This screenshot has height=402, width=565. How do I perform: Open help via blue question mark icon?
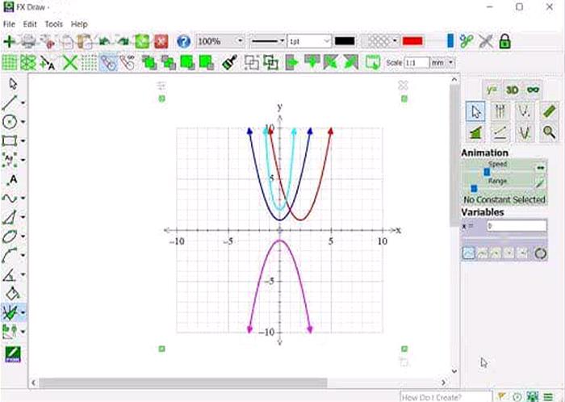tap(184, 41)
